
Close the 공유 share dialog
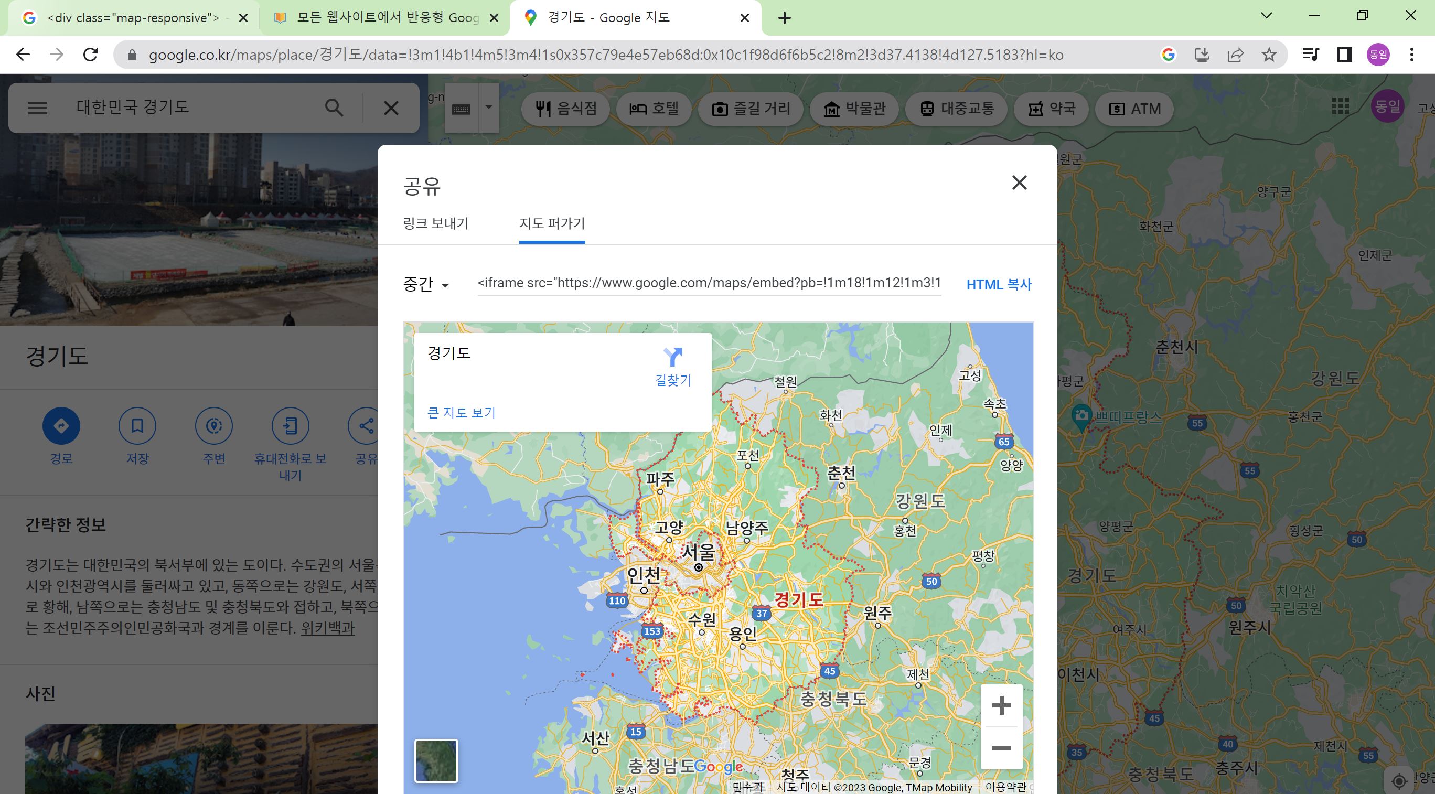1019,183
